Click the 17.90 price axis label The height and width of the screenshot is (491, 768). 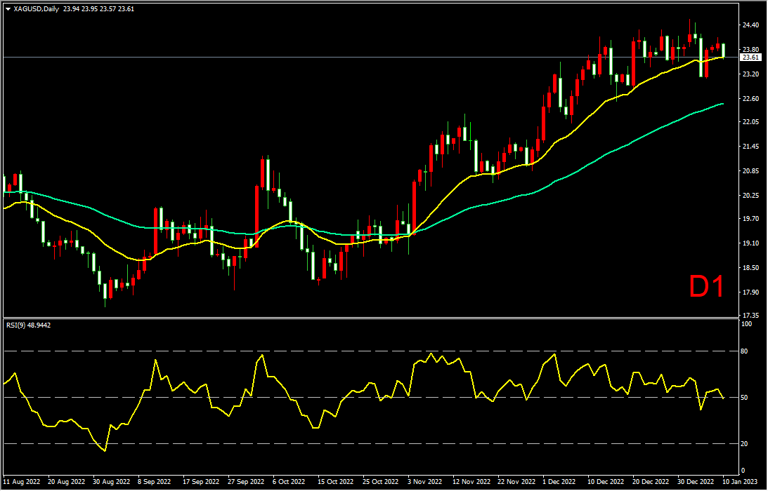(751, 292)
